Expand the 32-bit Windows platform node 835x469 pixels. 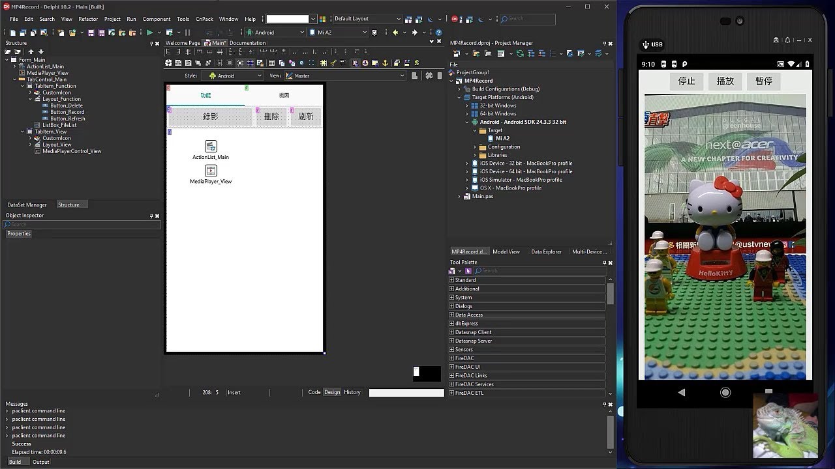click(x=467, y=106)
